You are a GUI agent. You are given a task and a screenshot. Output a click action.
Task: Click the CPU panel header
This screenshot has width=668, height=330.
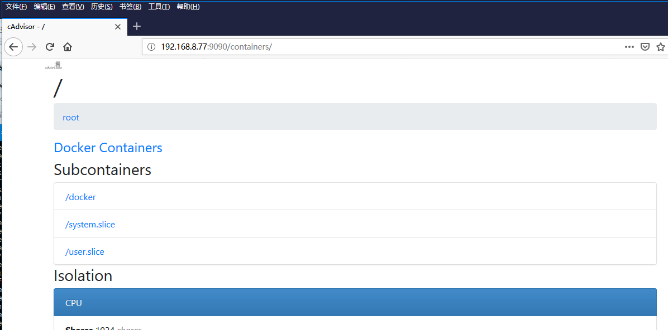(x=355, y=302)
